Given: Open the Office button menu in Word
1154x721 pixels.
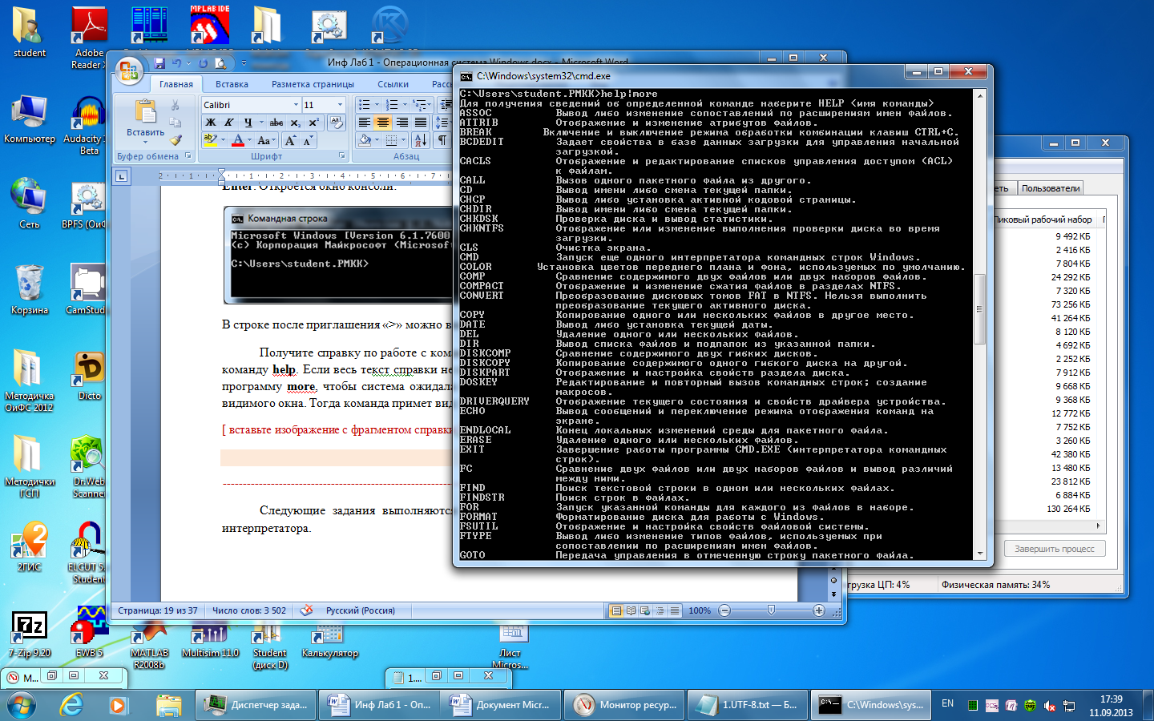Looking at the screenshot, I should click(x=129, y=71).
